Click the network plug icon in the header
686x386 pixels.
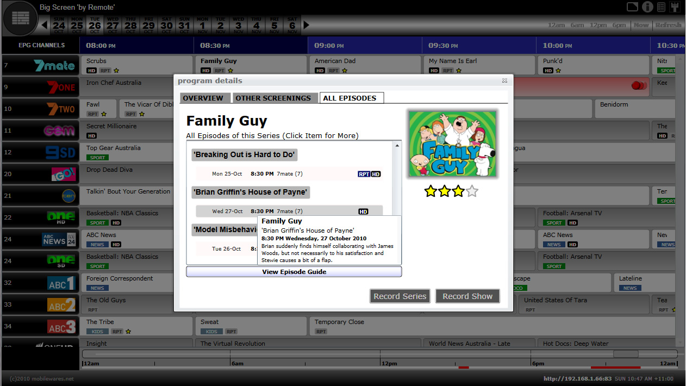pos(676,7)
